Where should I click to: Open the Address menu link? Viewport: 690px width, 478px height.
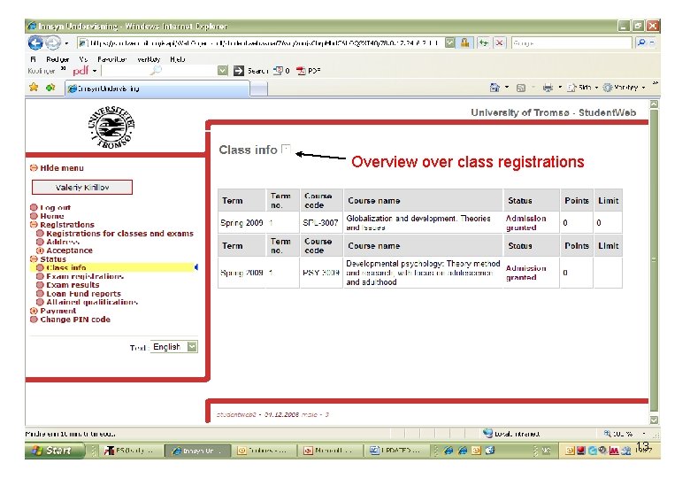click(x=63, y=242)
